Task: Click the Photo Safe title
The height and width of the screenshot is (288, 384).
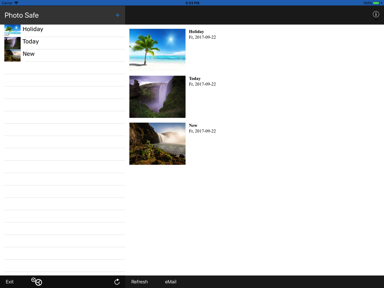Action: [22, 15]
